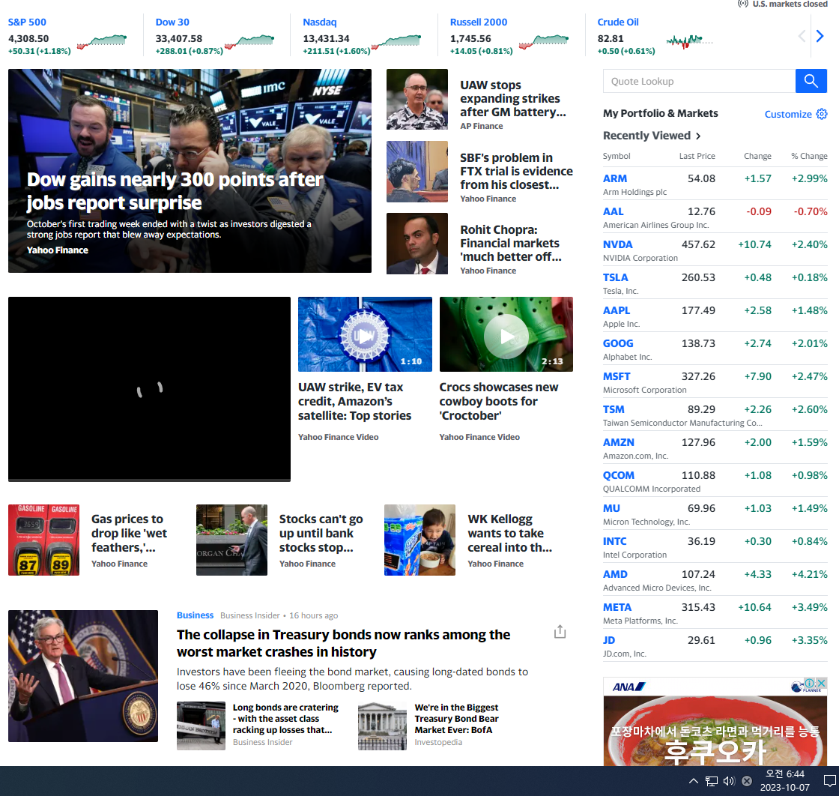Expand the Recently Viewed list
839x796 pixels.
(x=652, y=136)
